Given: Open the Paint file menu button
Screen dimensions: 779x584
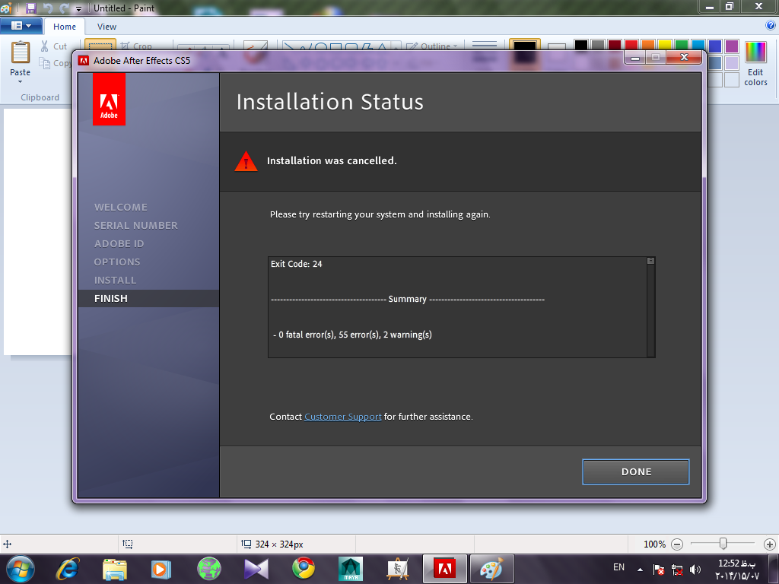Looking at the screenshot, I should 21,26.
